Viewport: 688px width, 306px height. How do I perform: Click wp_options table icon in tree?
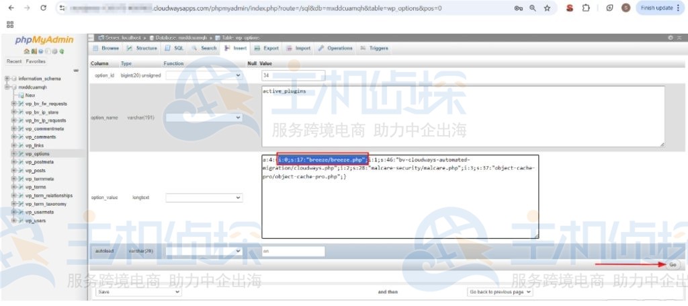pos(21,154)
